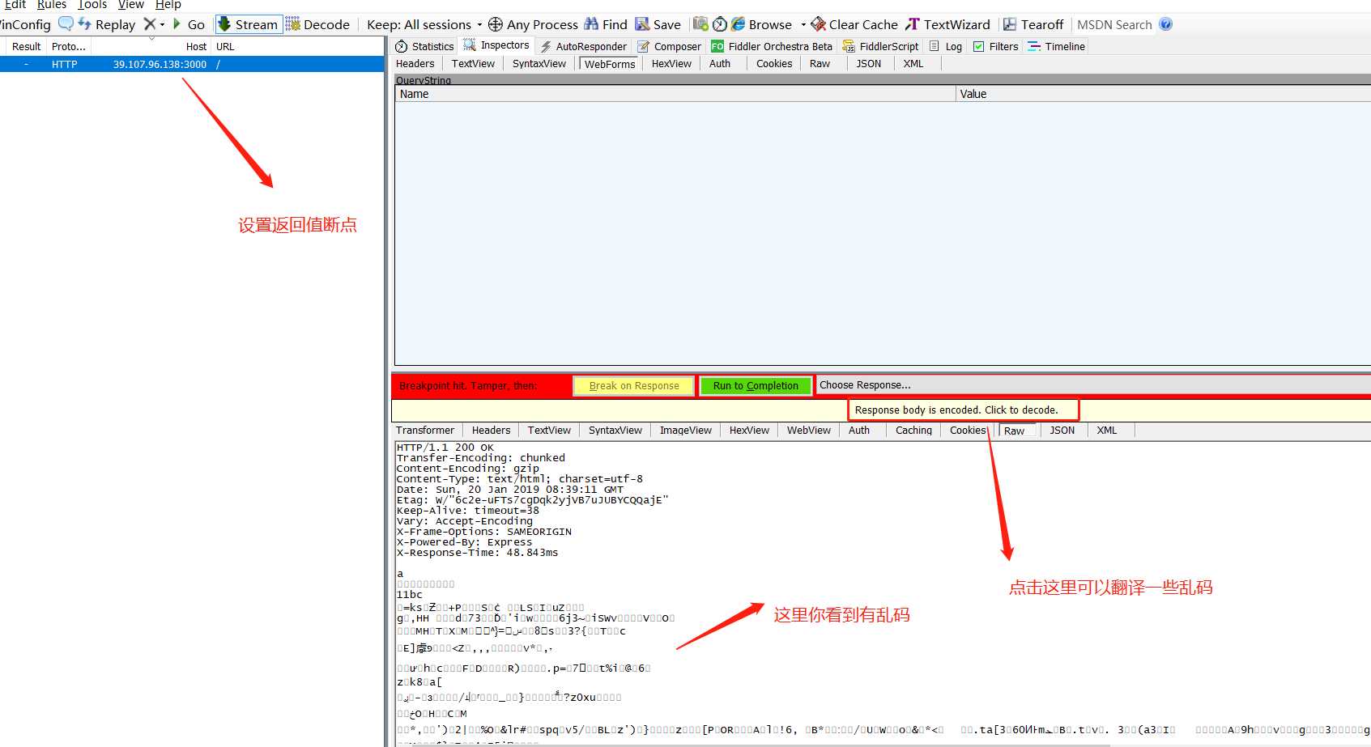Click the blue help icon
Image resolution: width=1371 pixels, height=747 pixels.
1166,24
